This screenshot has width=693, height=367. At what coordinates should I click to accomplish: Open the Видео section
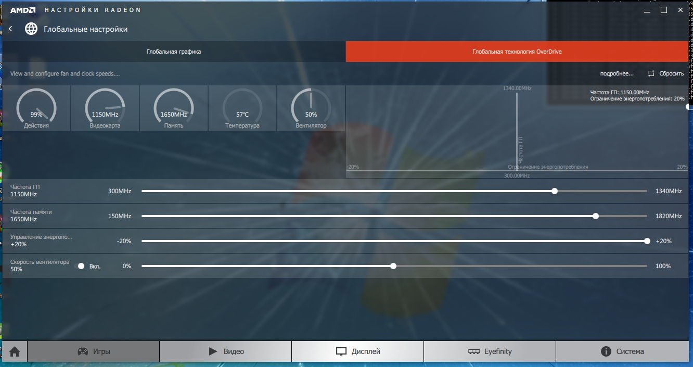click(226, 351)
